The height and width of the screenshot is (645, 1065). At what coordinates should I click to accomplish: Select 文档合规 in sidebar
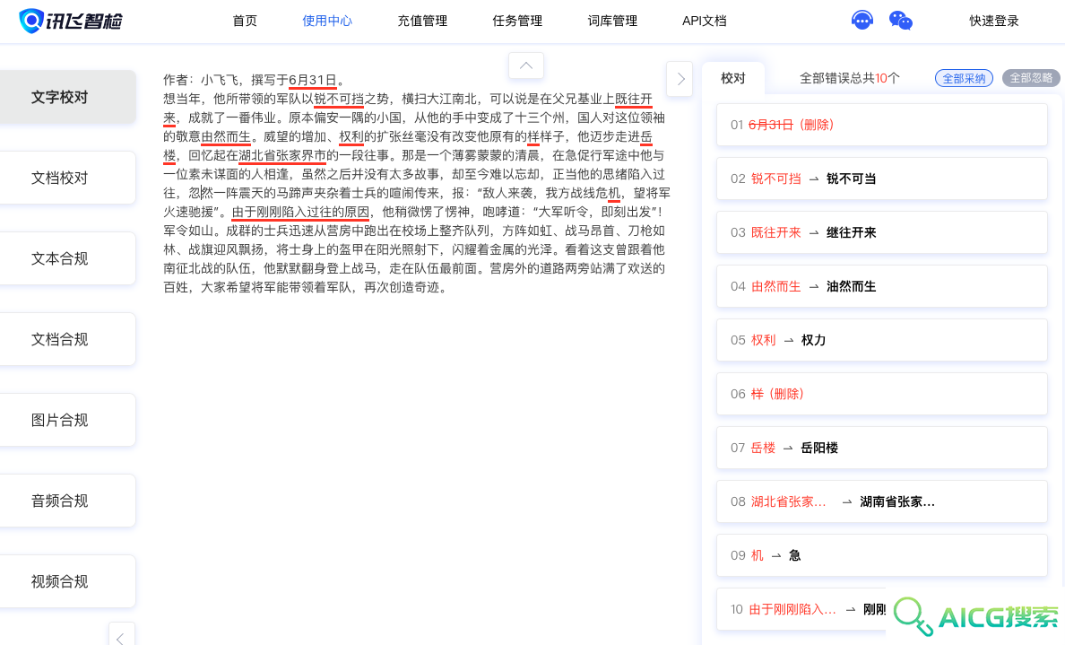click(x=66, y=340)
